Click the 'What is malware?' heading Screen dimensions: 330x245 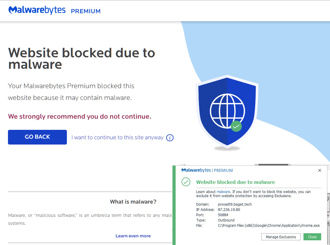[133, 202]
